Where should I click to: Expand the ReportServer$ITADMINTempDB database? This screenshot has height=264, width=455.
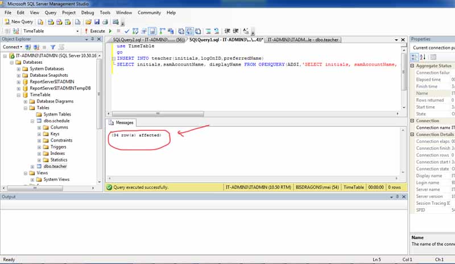(x=19, y=88)
